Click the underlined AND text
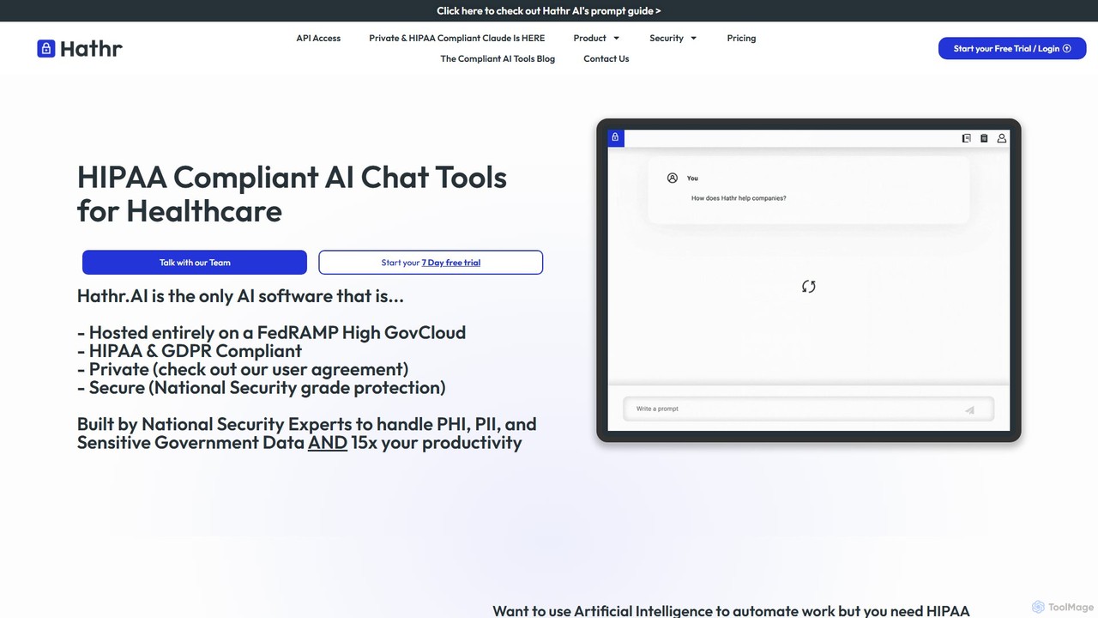 pos(328,443)
